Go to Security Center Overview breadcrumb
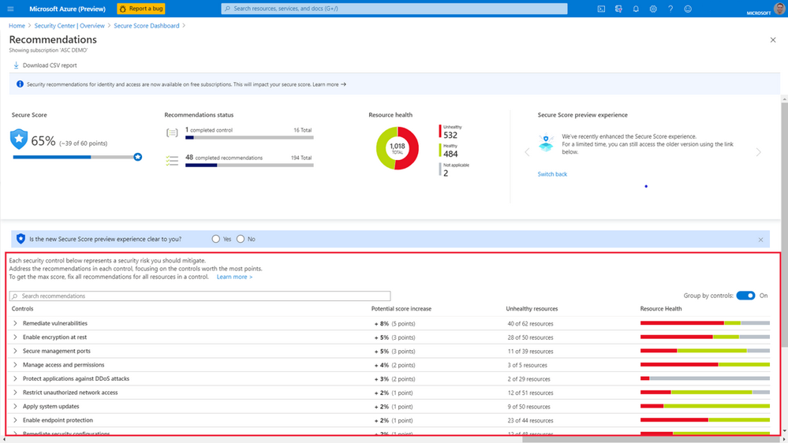This screenshot has height=443, width=788. [x=69, y=25]
